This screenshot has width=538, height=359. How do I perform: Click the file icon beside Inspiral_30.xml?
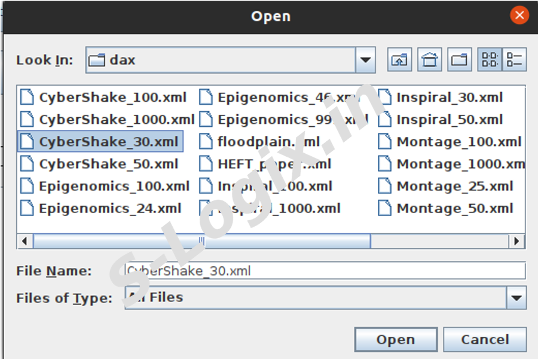tap(385, 97)
